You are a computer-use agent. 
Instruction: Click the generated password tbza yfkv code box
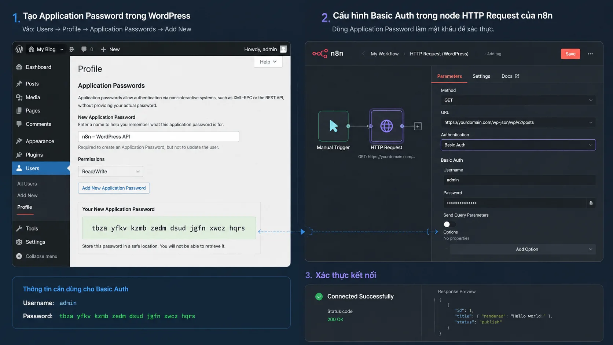coord(169,228)
